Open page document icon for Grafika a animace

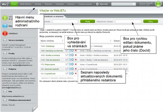(x=70, y=55)
